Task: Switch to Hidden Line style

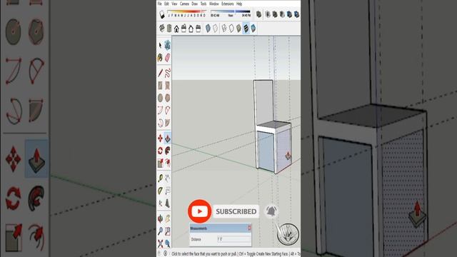Action: (x=231, y=29)
